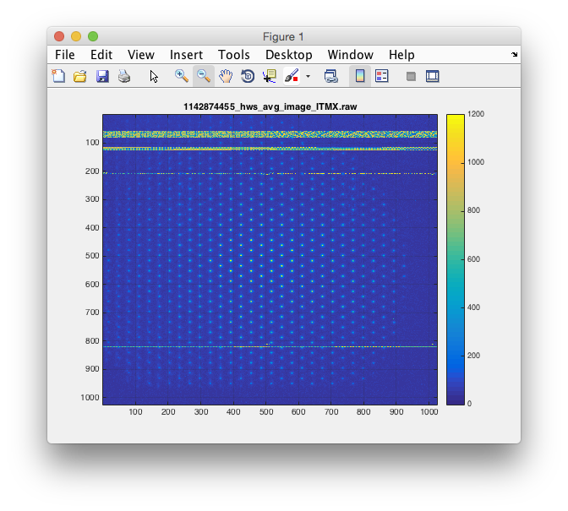Print the figure using the printer icon

pyautogui.click(x=124, y=76)
